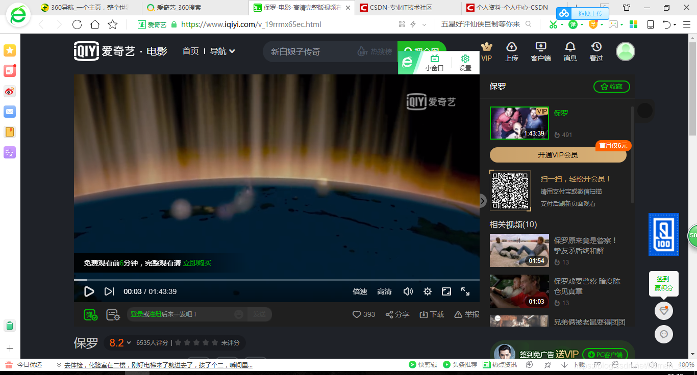The image size is (697, 375).
Task: Switch to CSDN-专业IT技术社区 tab
Action: 408,8
